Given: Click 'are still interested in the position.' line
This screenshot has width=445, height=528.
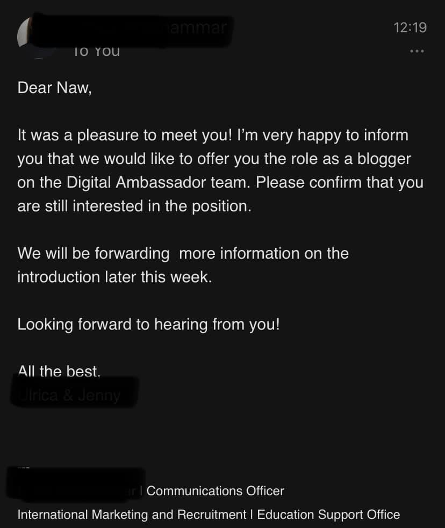Looking at the screenshot, I should (x=134, y=206).
